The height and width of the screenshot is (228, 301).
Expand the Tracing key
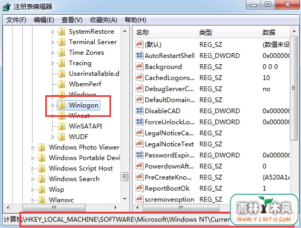click(x=53, y=63)
